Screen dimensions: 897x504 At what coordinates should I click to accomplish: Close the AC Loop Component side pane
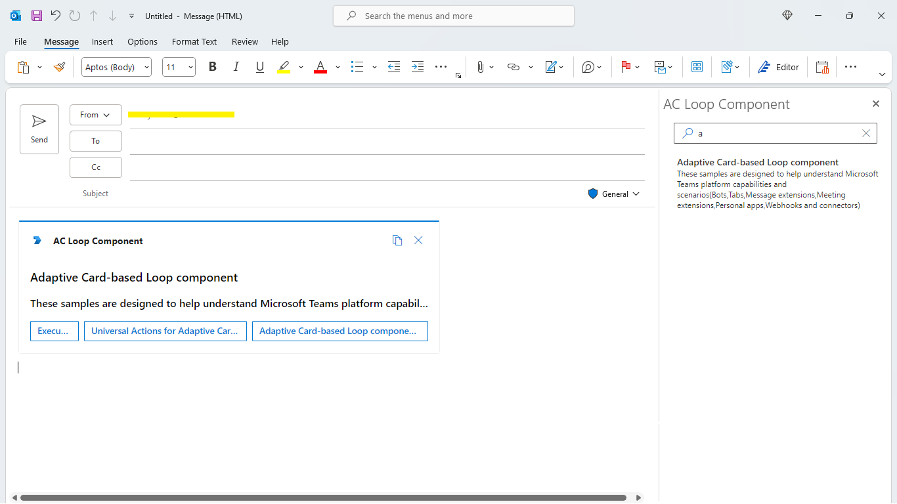(875, 104)
